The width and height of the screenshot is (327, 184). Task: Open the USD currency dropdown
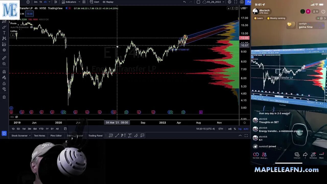244,8
